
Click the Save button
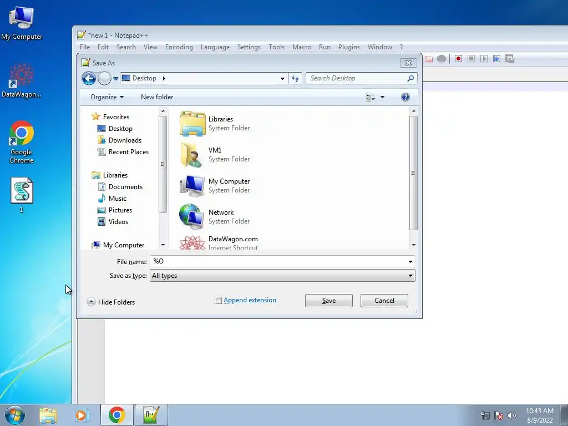[328, 301]
